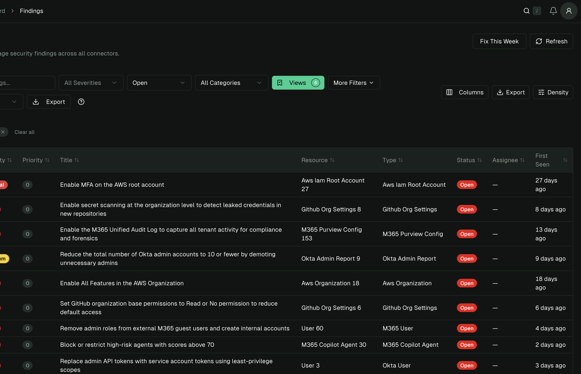Open finding Enable secret scanning at organization level
The height and width of the screenshot is (374, 581).
170,209
